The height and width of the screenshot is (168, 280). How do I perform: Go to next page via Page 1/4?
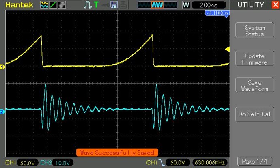[255, 162]
